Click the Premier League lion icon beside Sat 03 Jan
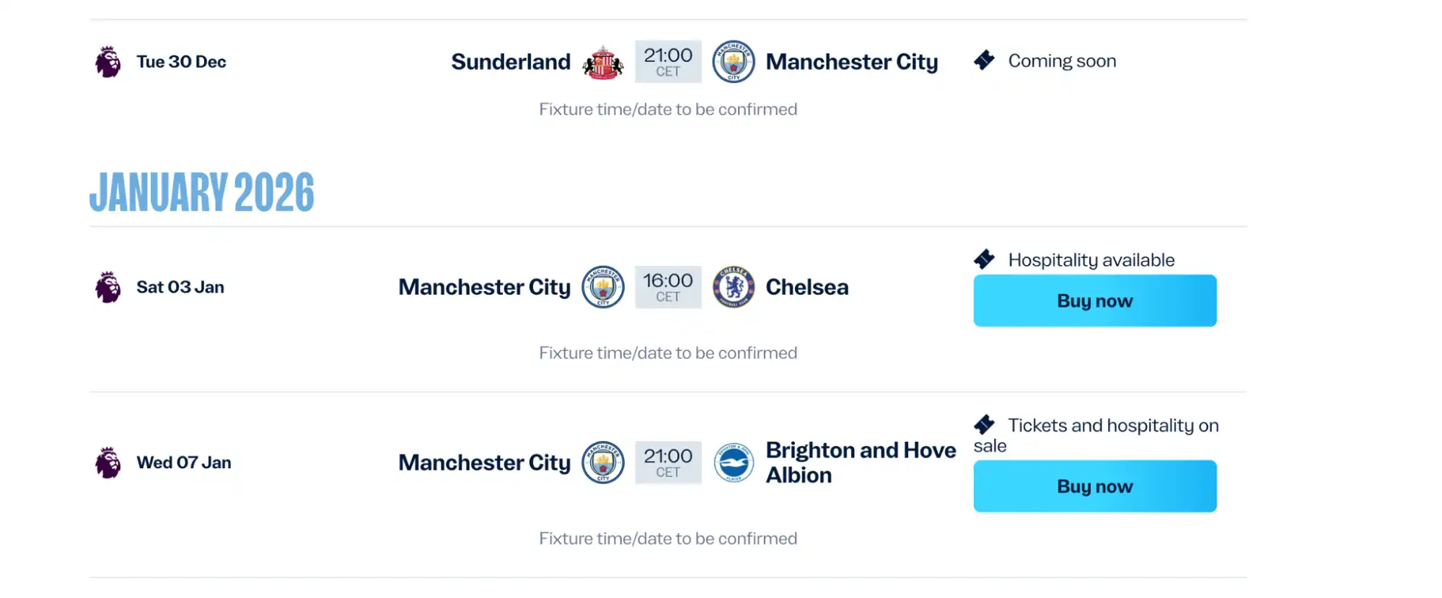1442x598 pixels. (108, 287)
